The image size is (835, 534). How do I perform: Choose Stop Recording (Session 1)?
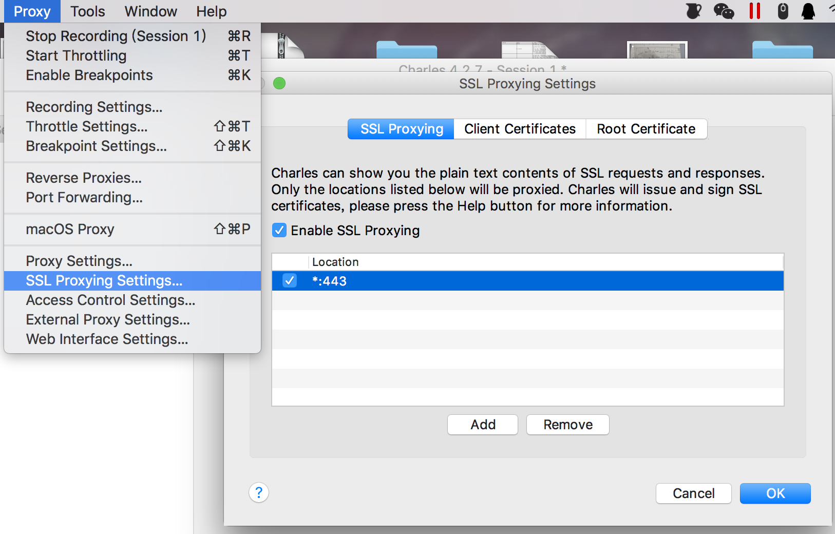click(x=132, y=36)
